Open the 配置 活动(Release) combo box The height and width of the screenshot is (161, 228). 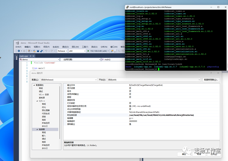pos(69,80)
